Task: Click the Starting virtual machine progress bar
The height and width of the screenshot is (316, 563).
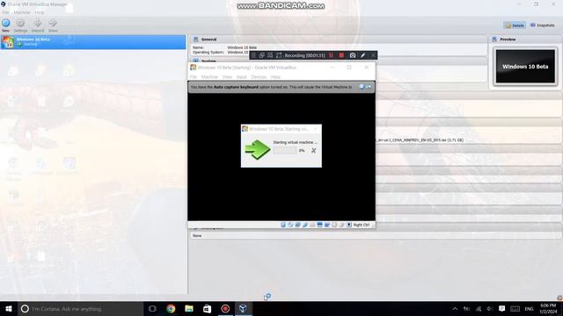Action: click(x=285, y=150)
